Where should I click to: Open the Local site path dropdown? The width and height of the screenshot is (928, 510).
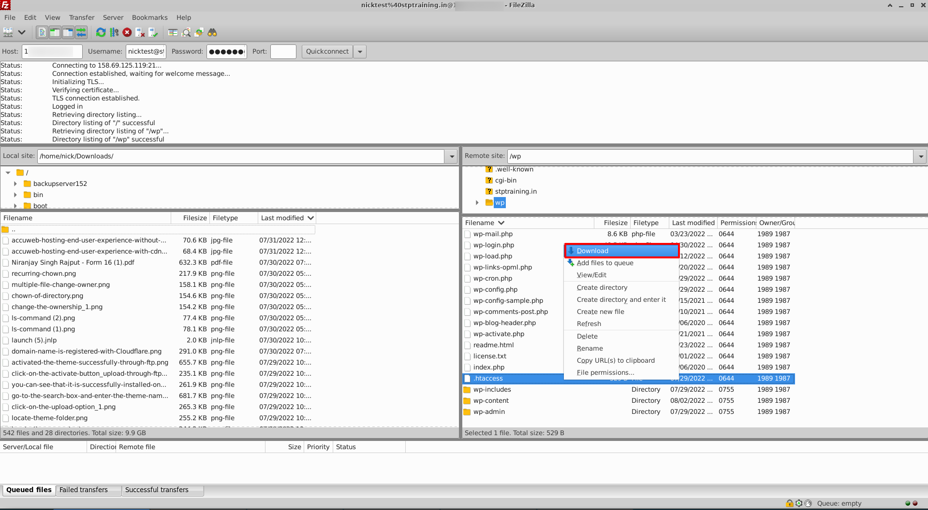(451, 156)
